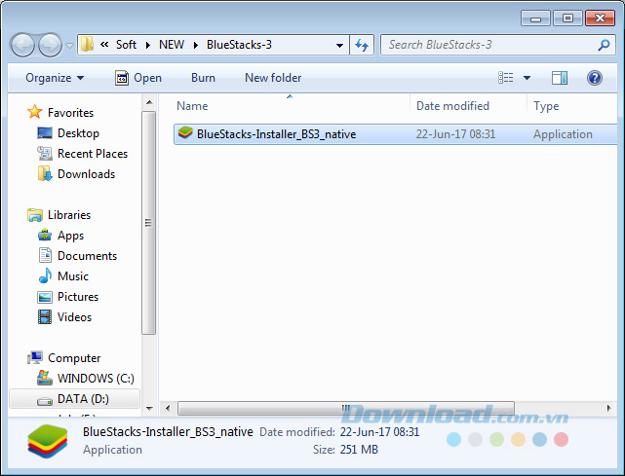Screen dimensions: 625x476
Task: Click the Pictures library icon
Action: pos(45,297)
